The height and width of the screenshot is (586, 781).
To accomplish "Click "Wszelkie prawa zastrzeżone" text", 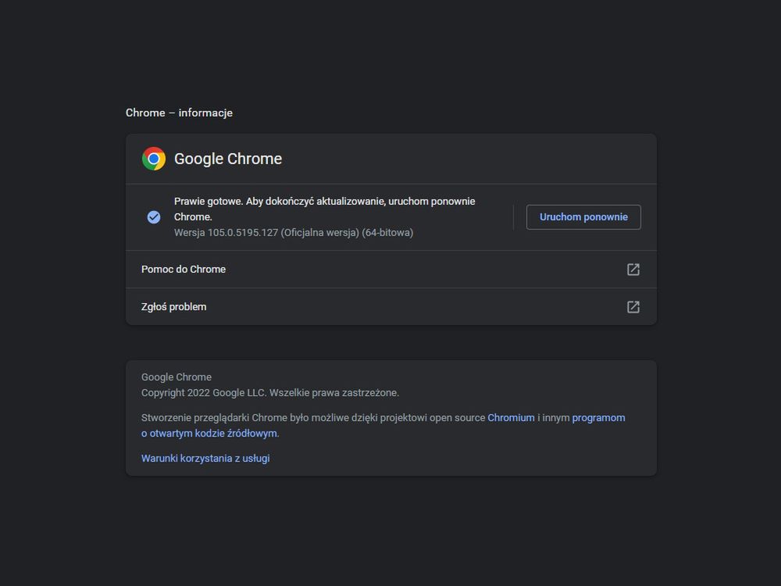I will [x=334, y=393].
